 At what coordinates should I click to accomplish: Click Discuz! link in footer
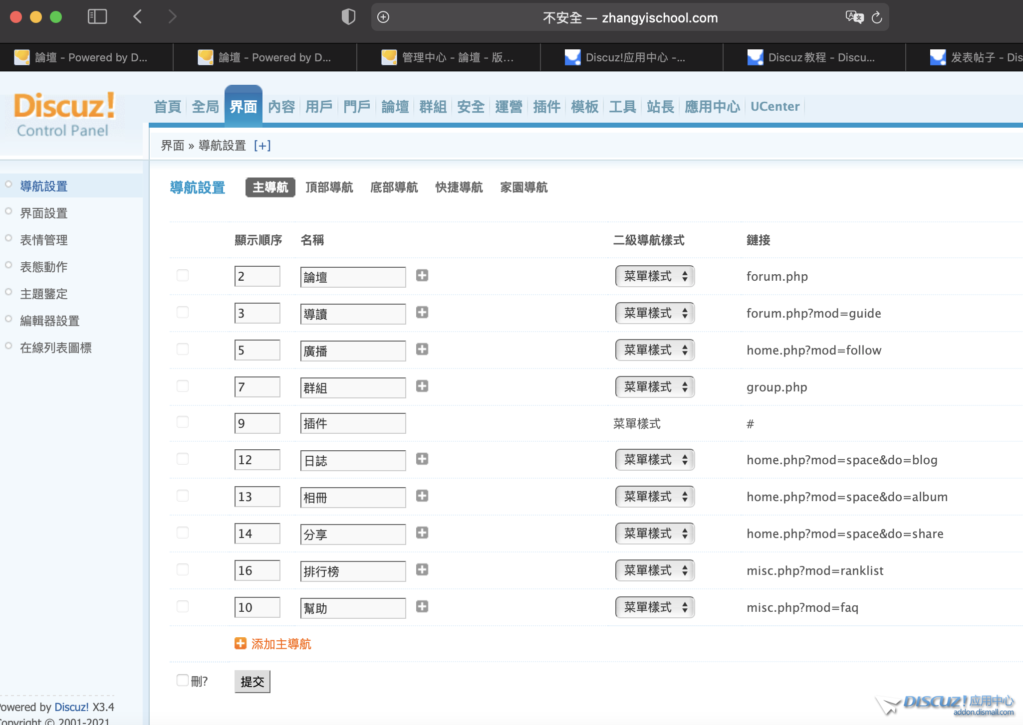(71, 707)
